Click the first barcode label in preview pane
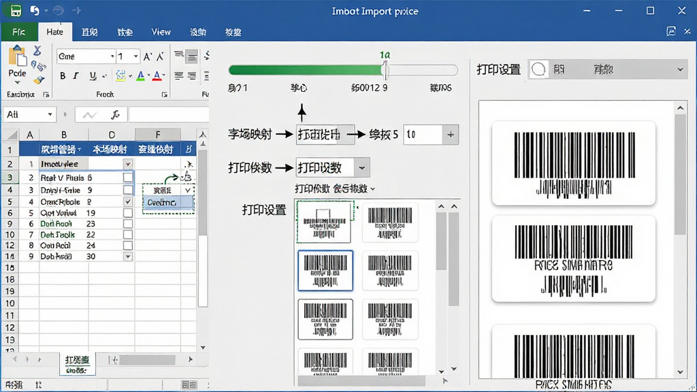This screenshot has width=697, height=392. tap(573, 163)
